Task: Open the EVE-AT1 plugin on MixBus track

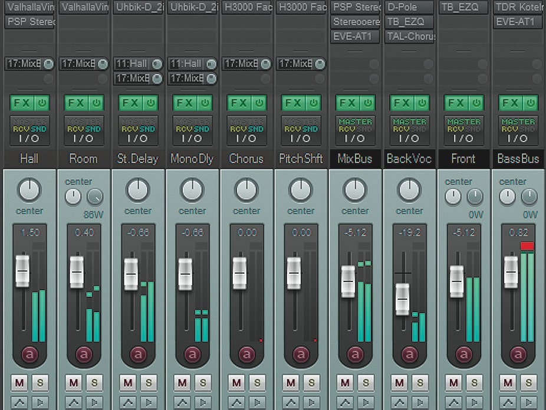Action: coord(355,36)
